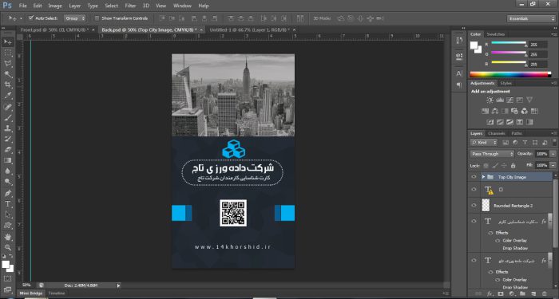
Task: Pick a color from the spectrum ramp
Action: (x=510, y=74)
